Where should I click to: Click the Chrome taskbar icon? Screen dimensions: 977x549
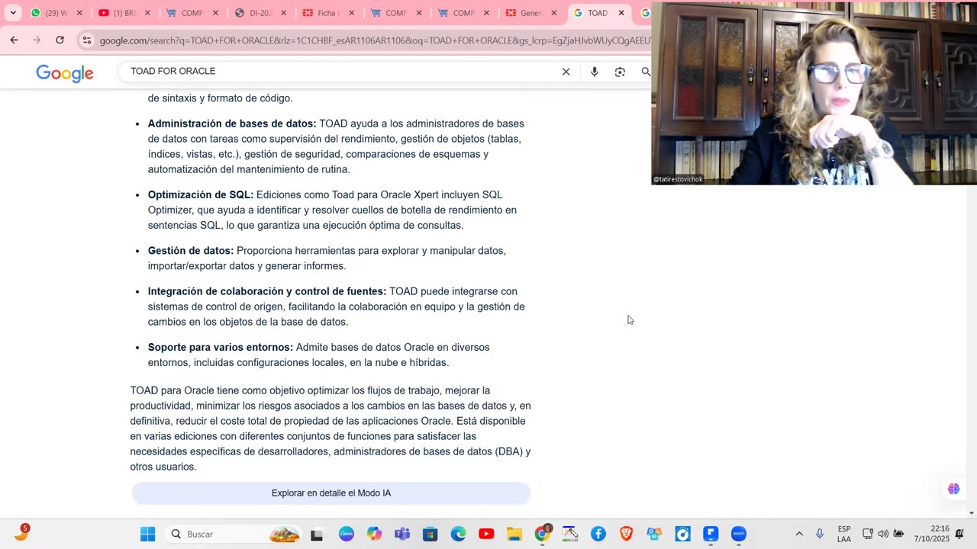coord(543,534)
